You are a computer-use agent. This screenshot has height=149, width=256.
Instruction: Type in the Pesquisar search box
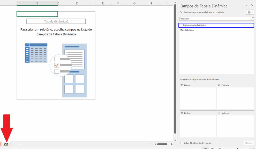pos(215,19)
